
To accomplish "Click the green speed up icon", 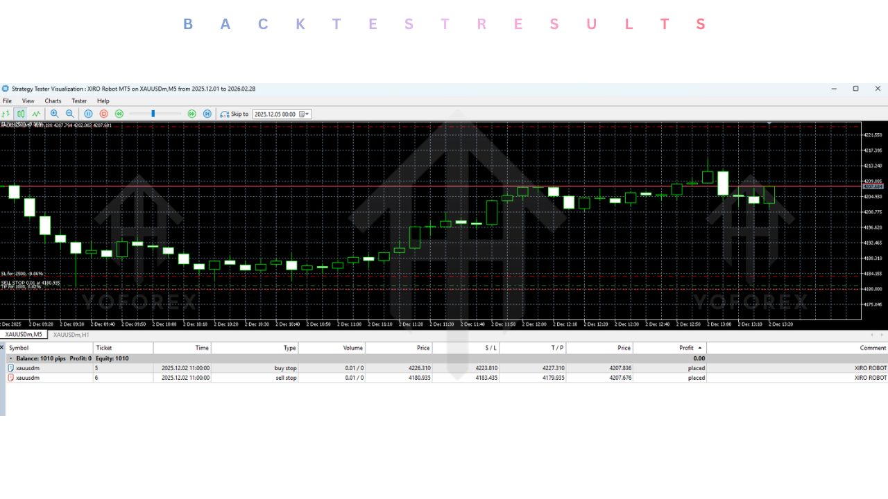I will click(x=192, y=114).
